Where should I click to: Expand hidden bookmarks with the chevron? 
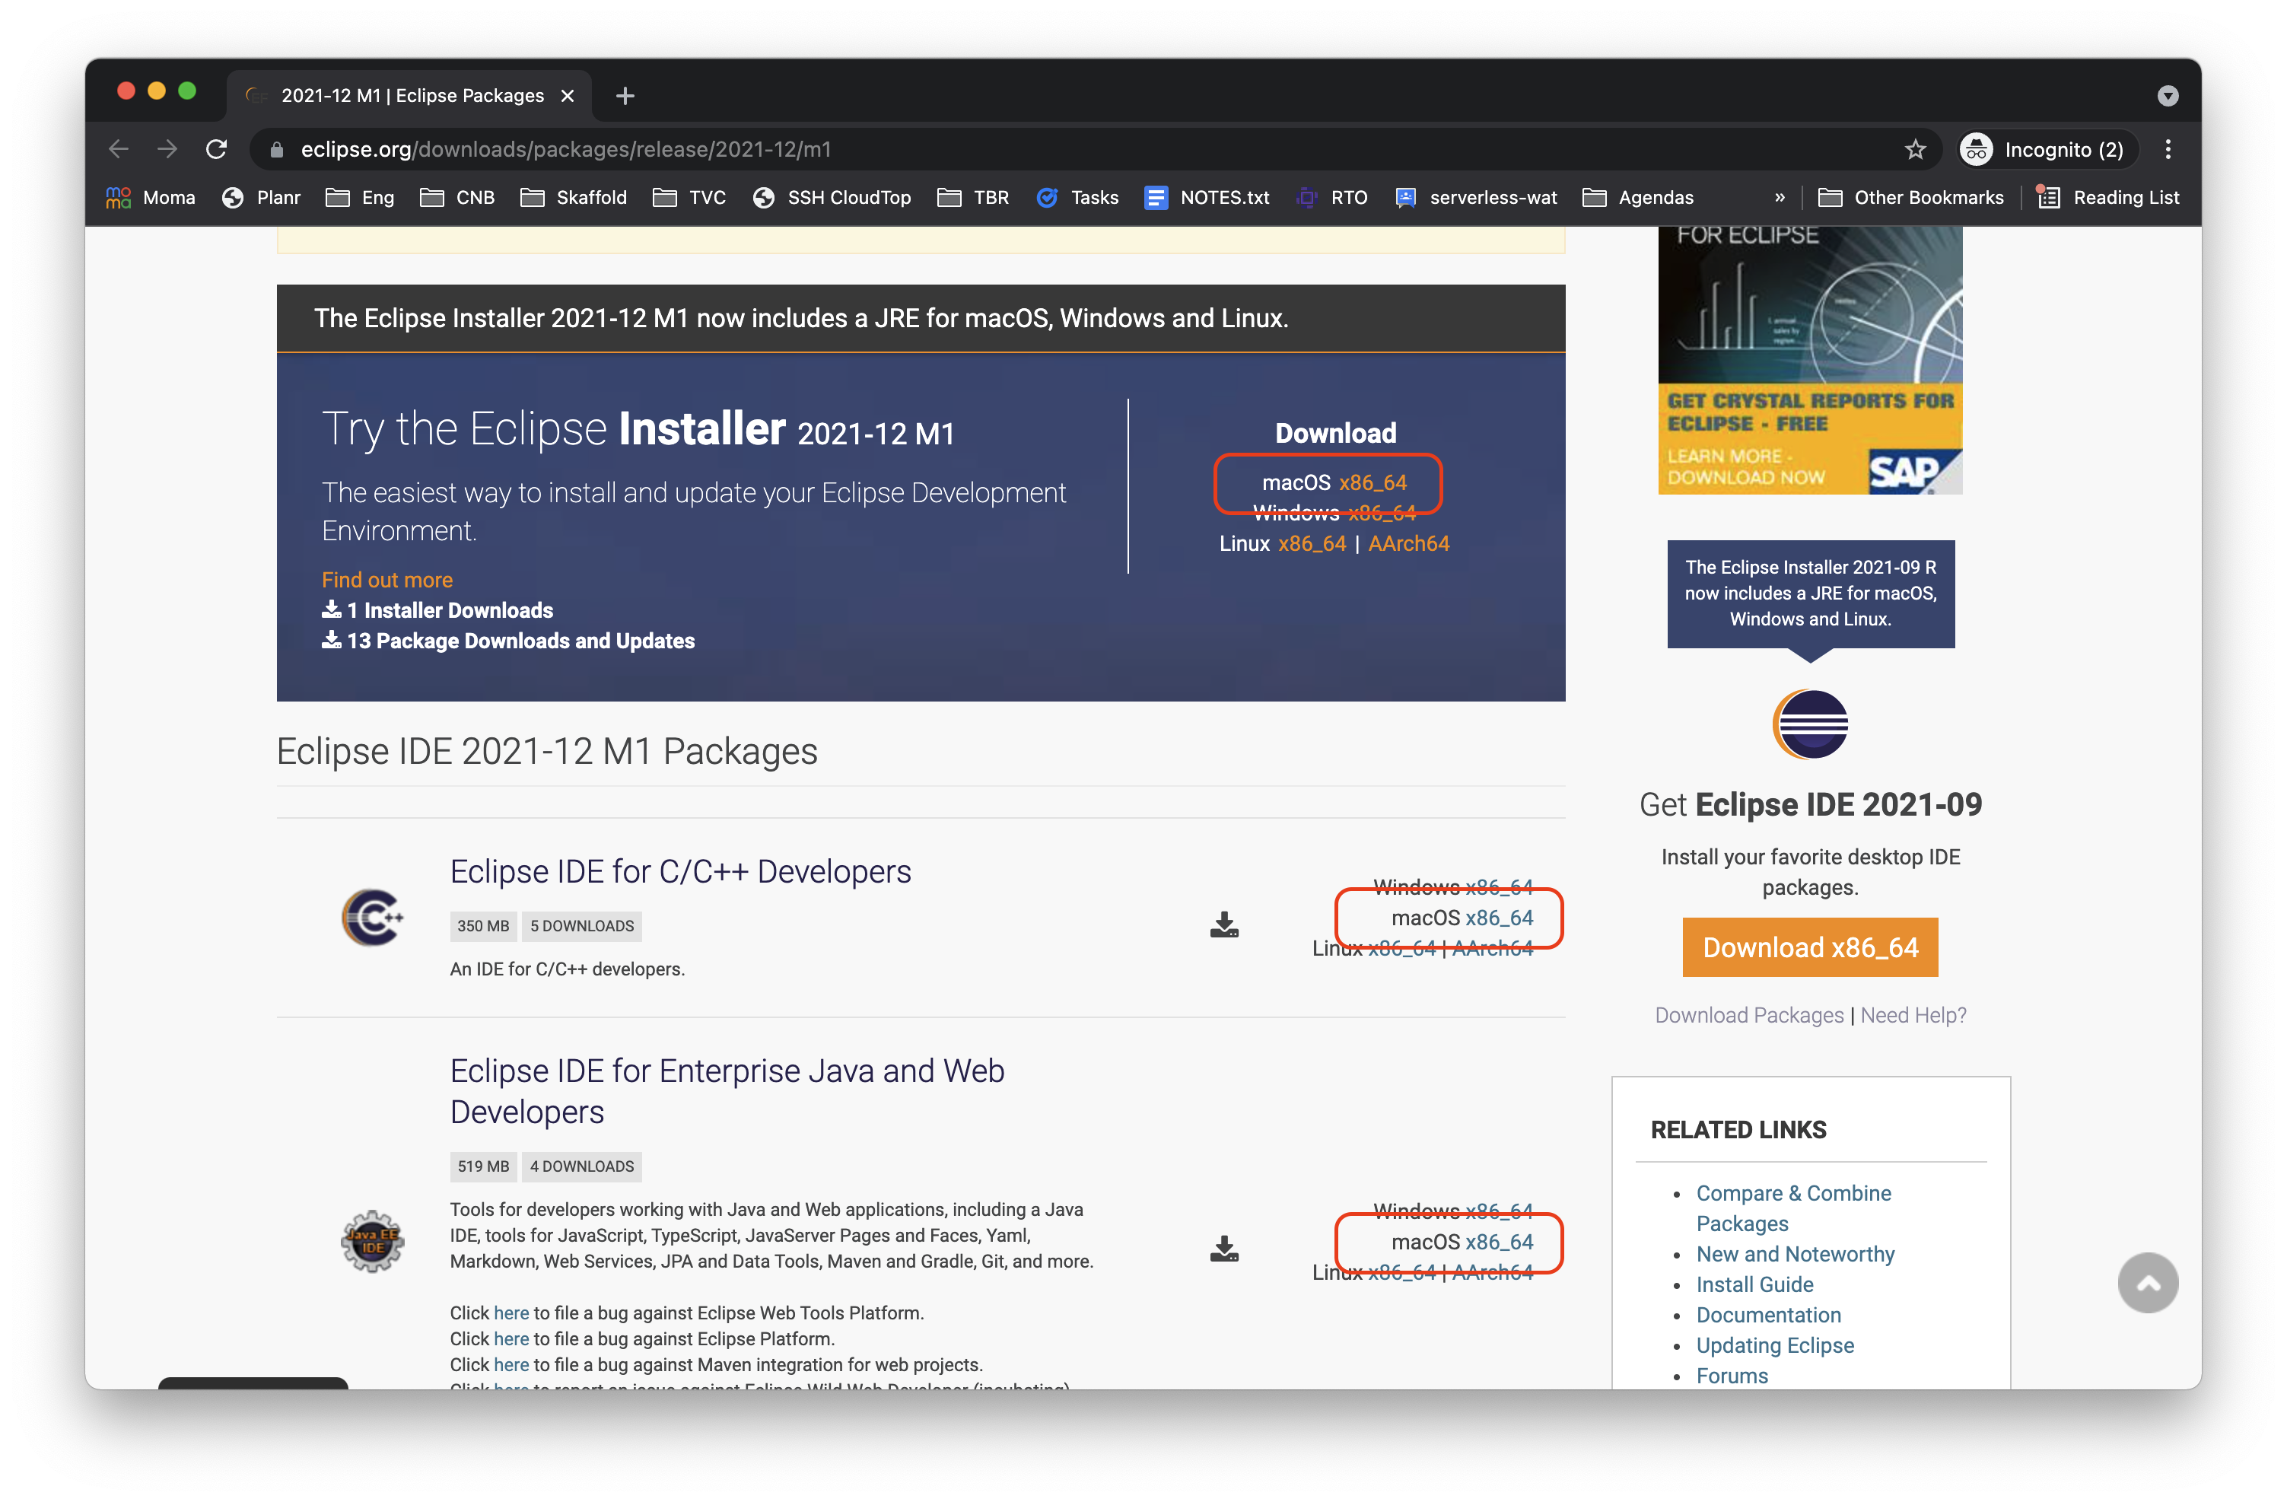[x=1780, y=197]
